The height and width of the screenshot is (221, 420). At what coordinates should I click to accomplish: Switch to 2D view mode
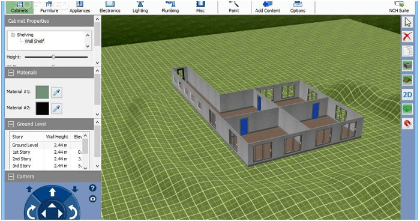pos(407,95)
